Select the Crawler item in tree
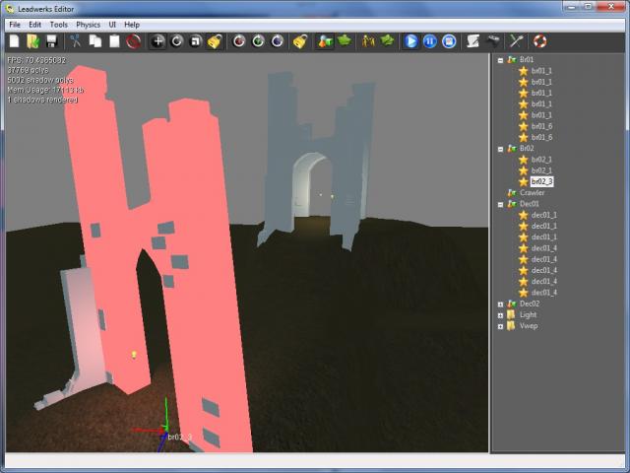The height and width of the screenshot is (473, 630). pyautogui.click(x=533, y=192)
